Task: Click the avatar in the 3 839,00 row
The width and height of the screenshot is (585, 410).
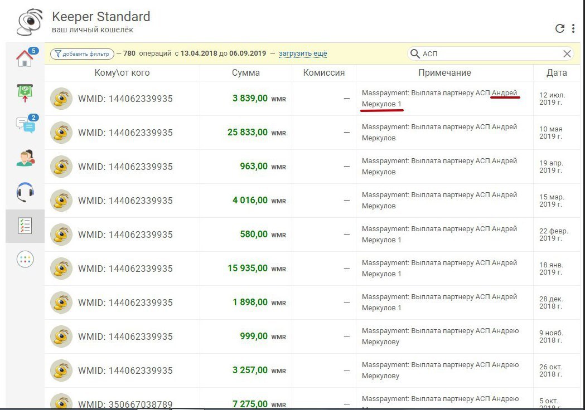Action: tap(61, 99)
